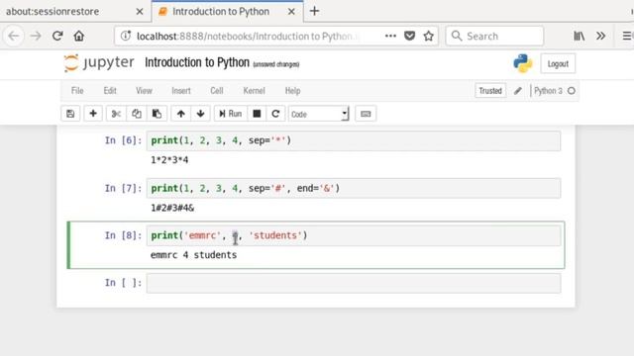Open the command palette keyboard icon
634x356 pixels.
click(366, 114)
